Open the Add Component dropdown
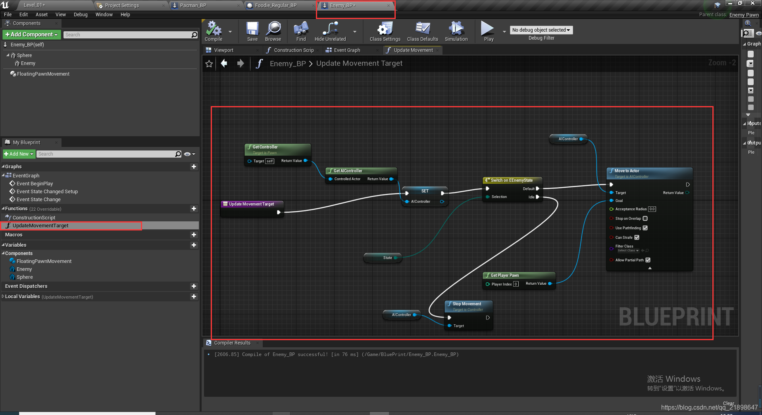762x415 pixels. (x=32, y=35)
